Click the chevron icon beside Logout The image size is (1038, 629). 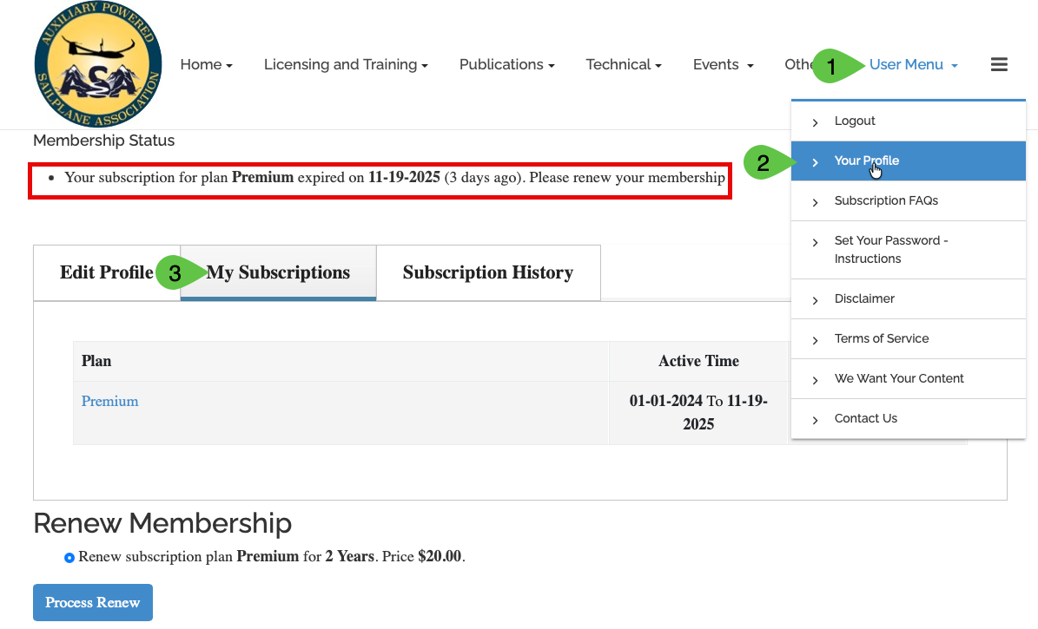pos(815,122)
